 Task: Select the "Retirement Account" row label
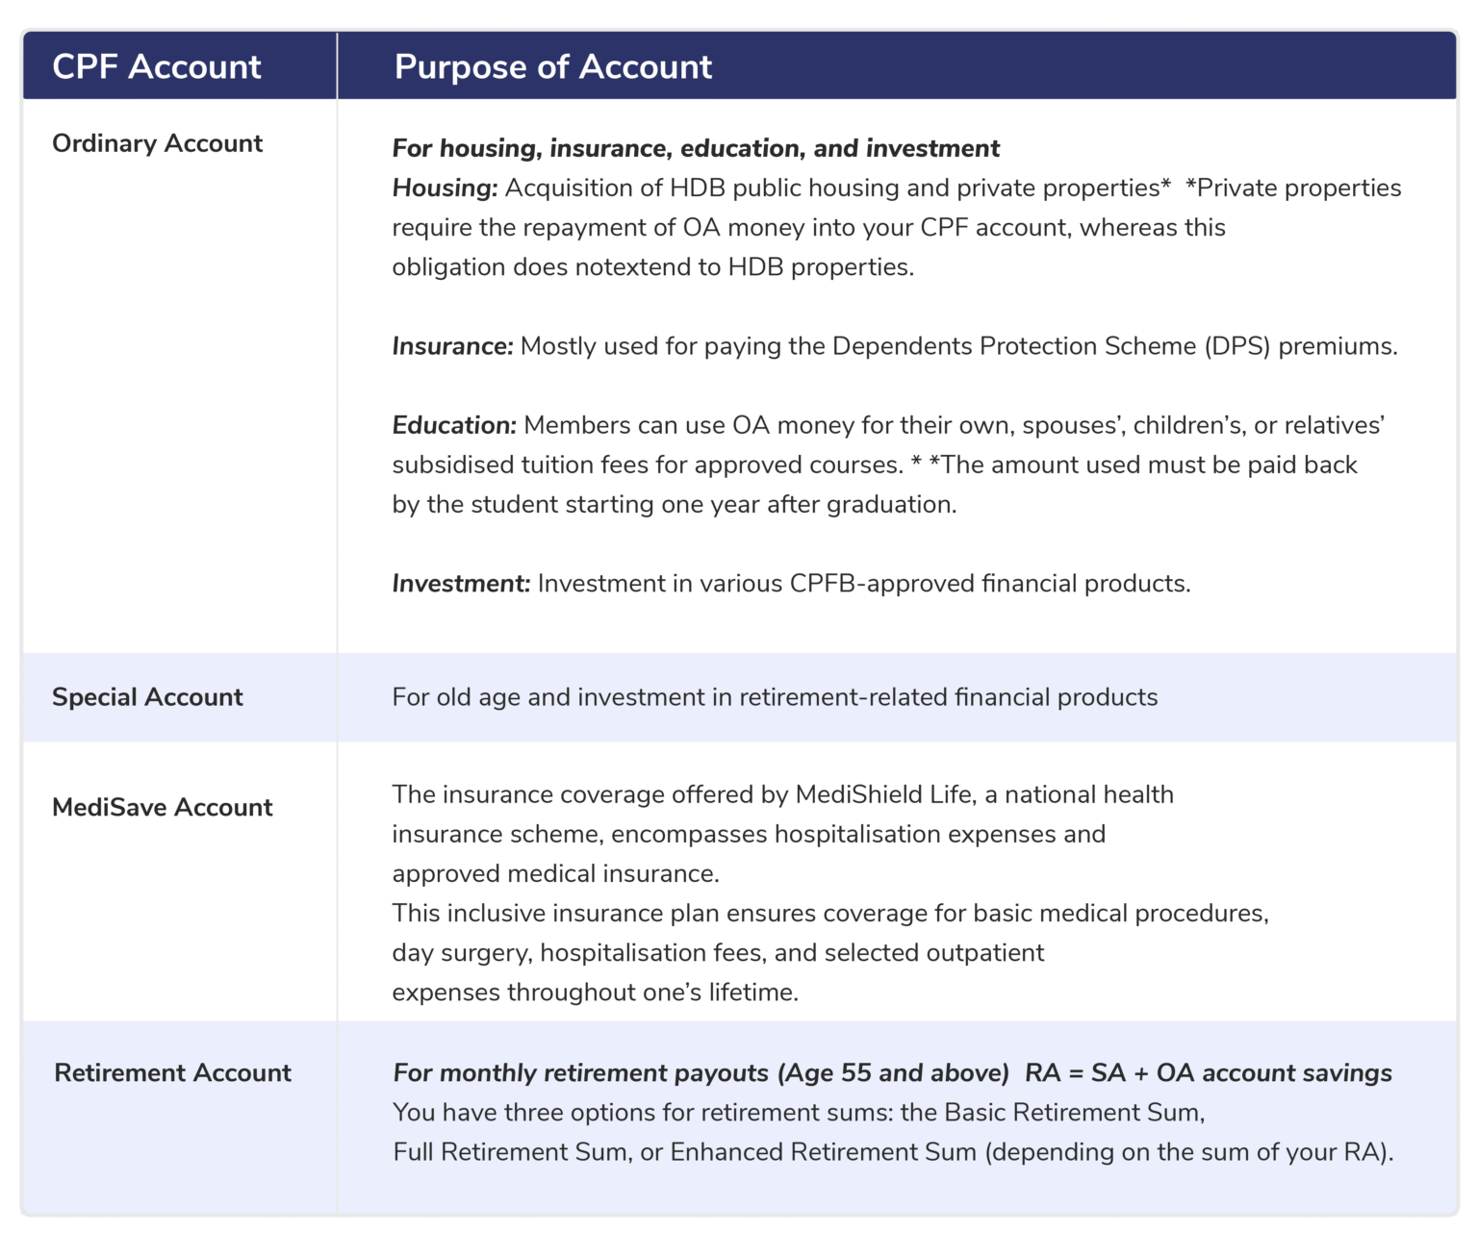pyautogui.click(x=172, y=1072)
